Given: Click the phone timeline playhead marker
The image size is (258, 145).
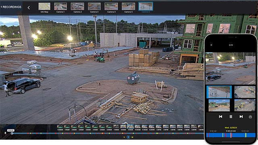Looking at the screenshot, I should coord(231,135).
